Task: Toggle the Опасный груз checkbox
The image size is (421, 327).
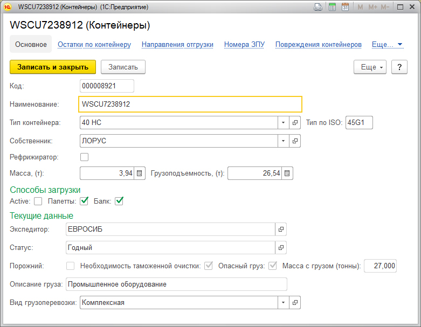Action: [273, 266]
